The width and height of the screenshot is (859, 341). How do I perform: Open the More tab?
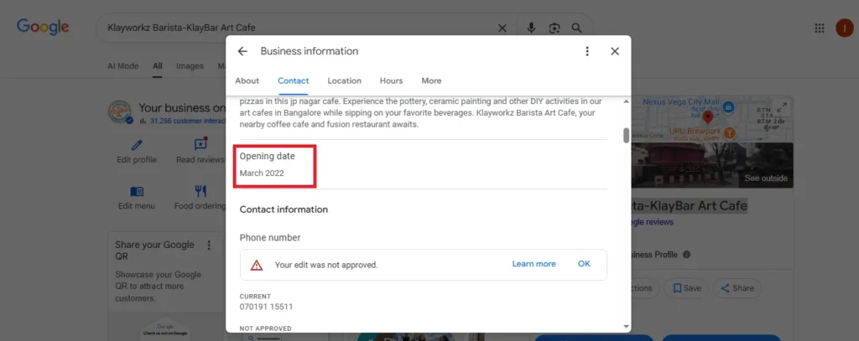coord(431,80)
